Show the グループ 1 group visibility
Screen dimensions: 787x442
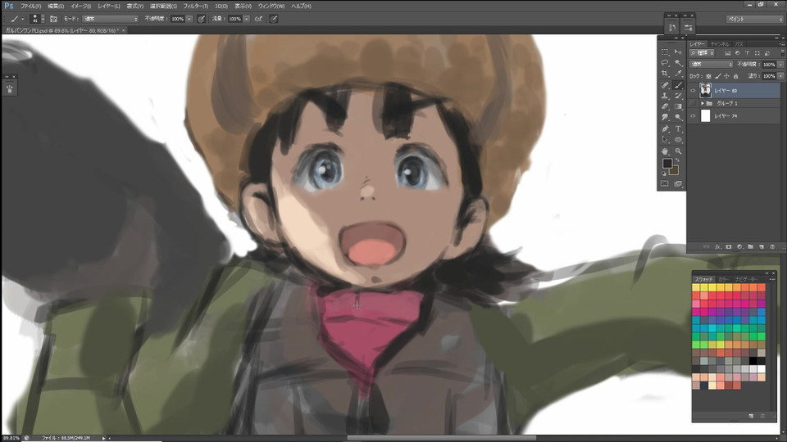pos(694,103)
